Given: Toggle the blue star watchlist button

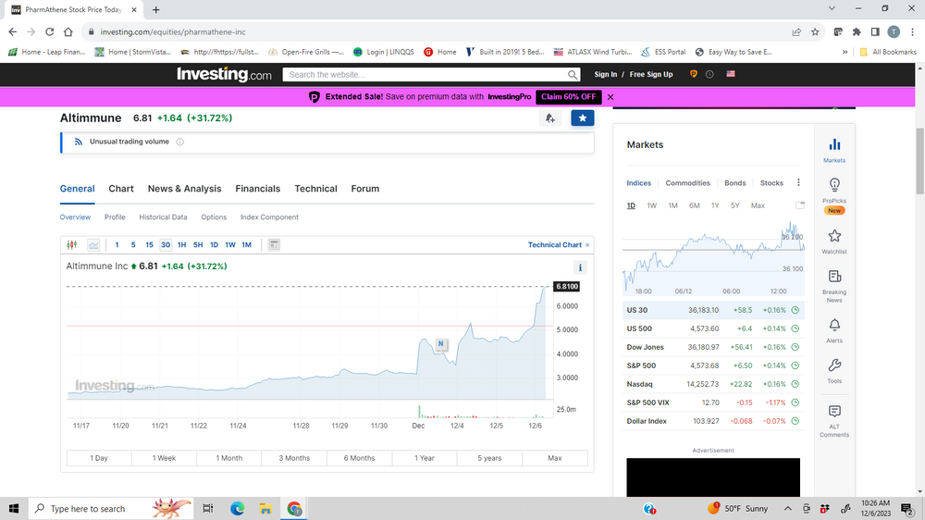Looking at the screenshot, I should [x=582, y=118].
